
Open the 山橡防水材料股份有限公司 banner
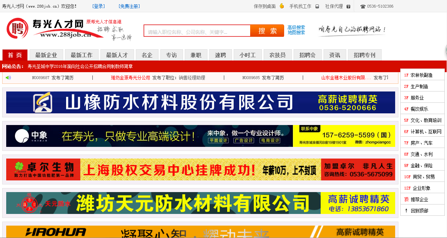(200, 102)
